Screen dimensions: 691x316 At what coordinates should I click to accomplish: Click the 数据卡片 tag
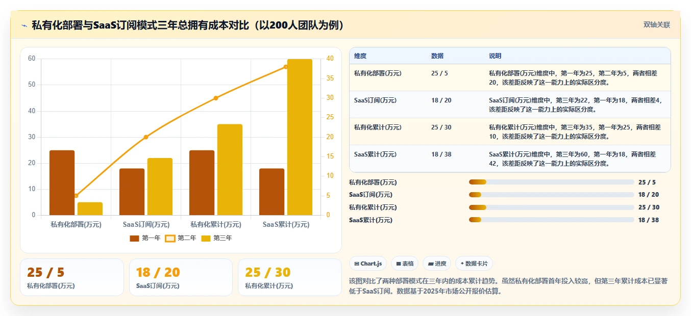coord(474,264)
